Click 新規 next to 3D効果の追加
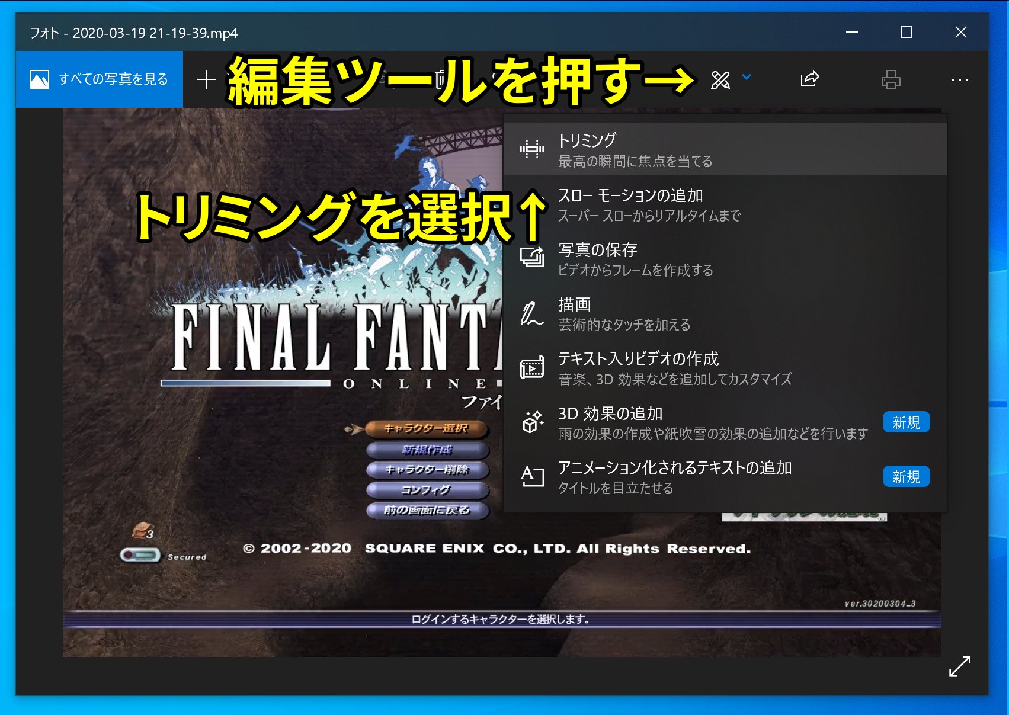This screenshot has width=1009, height=715. (x=907, y=422)
